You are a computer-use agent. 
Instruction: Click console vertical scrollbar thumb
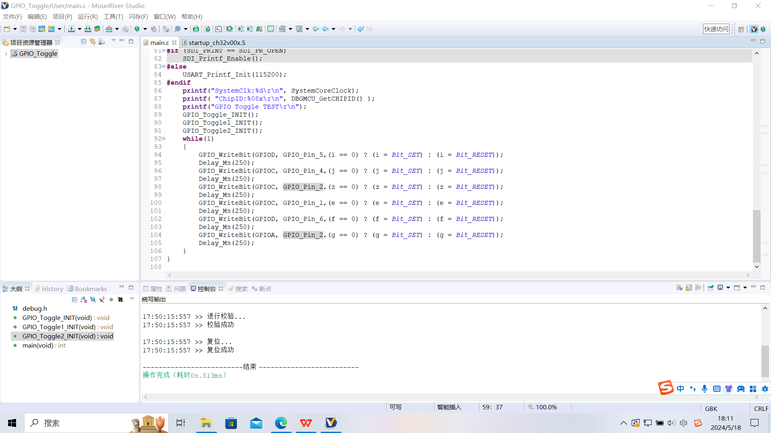pyautogui.click(x=765, y=361)
